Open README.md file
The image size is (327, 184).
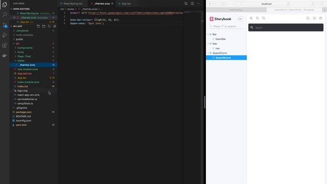[x=23, y=117]
